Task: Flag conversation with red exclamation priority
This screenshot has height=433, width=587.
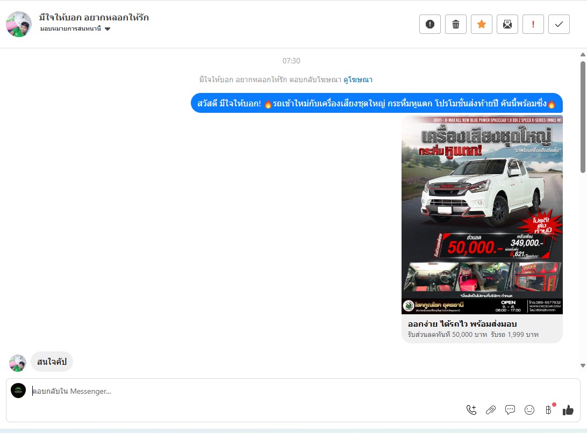Action: click(533, 24)
